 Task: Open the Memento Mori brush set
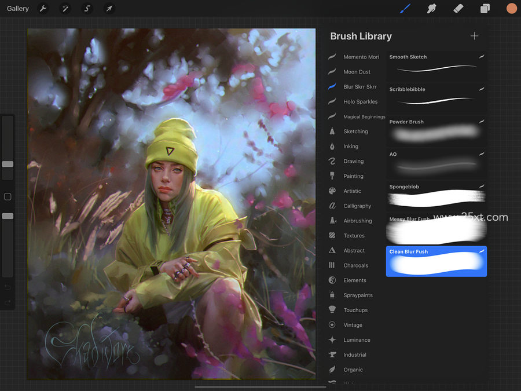point(355,57)
